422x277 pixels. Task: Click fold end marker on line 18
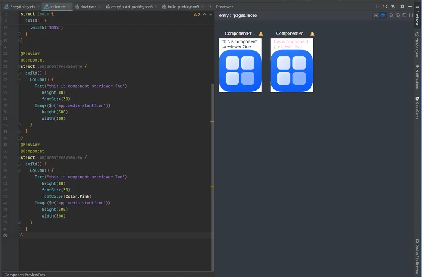tap(19, 34)
